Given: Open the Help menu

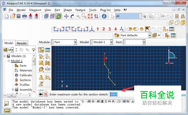Looking at the screenshot, I should [x=117, y=10].
